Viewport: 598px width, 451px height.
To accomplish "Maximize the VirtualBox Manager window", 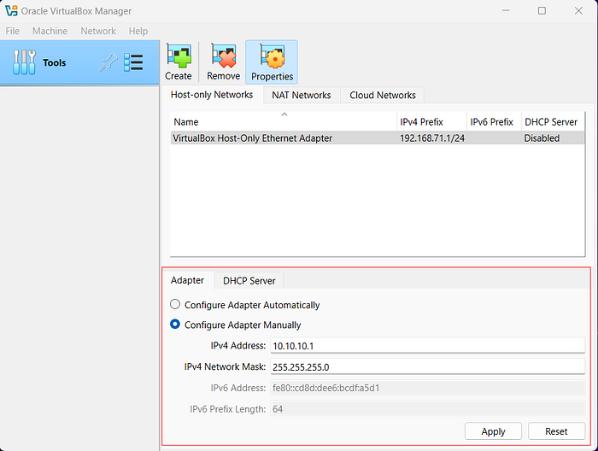I will coord(542,10).
